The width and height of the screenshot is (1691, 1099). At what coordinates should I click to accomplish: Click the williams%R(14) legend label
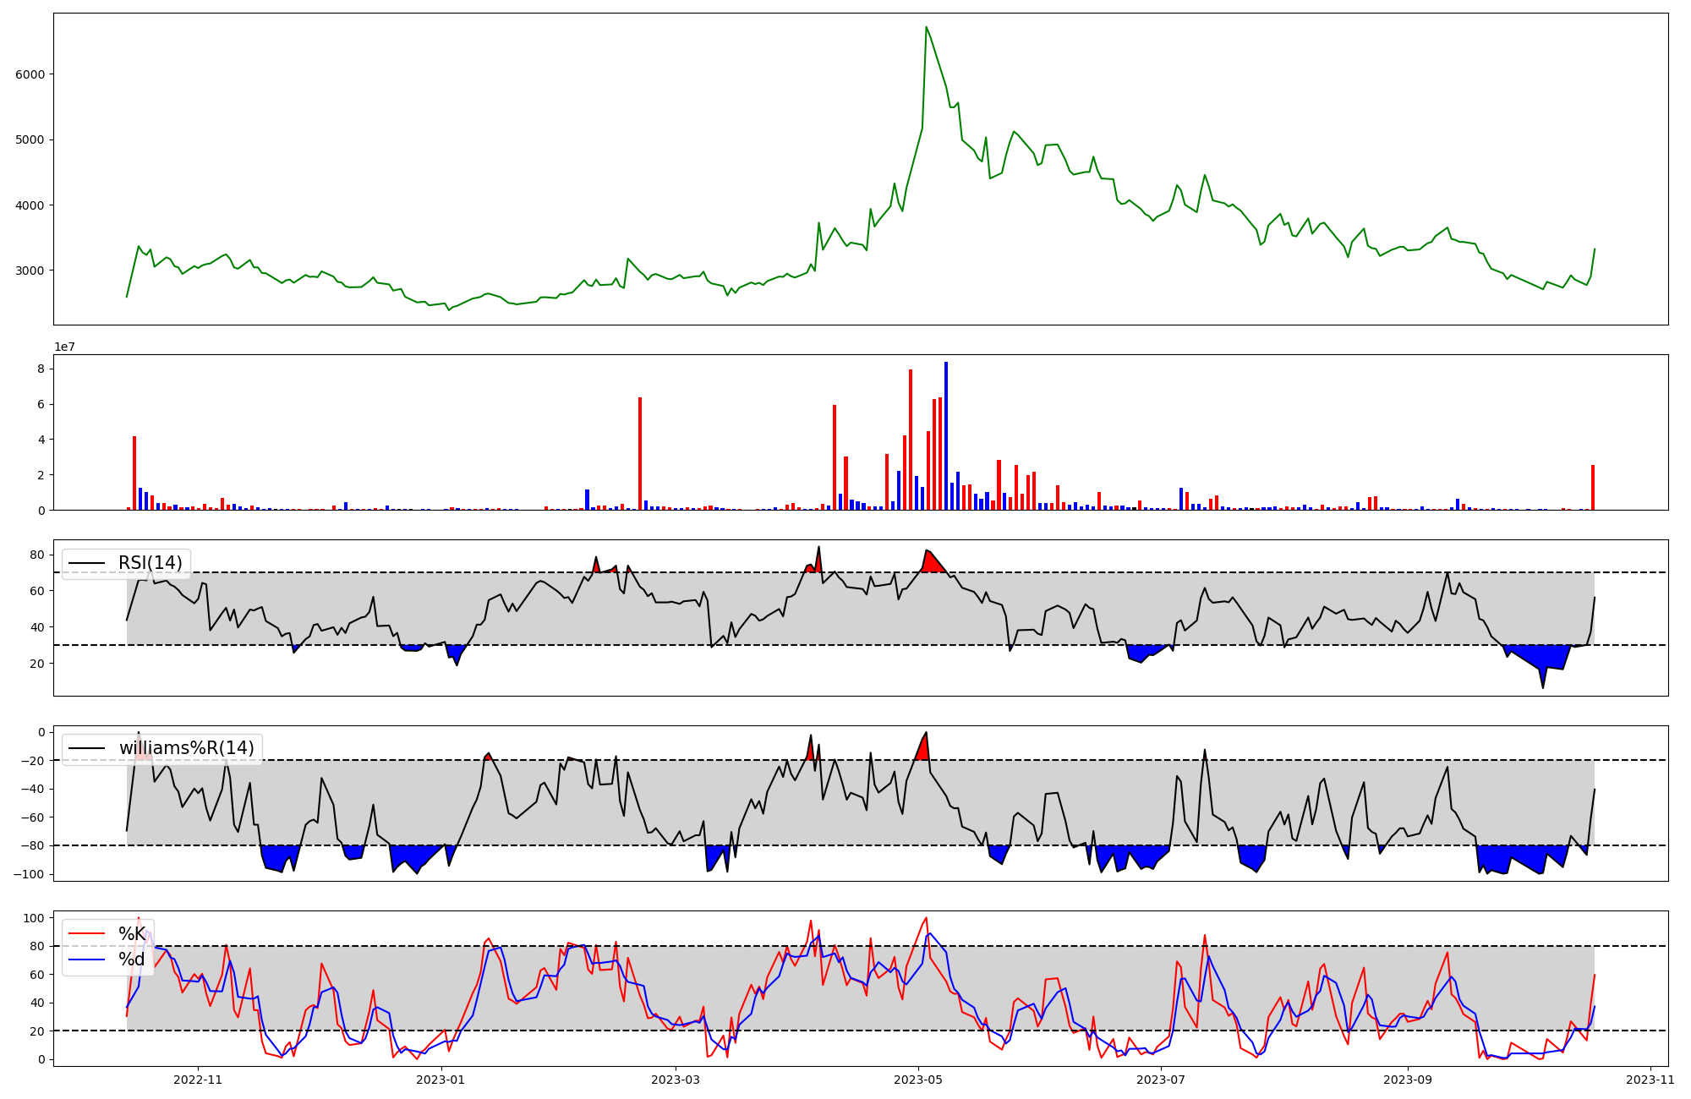pos(186,748)
